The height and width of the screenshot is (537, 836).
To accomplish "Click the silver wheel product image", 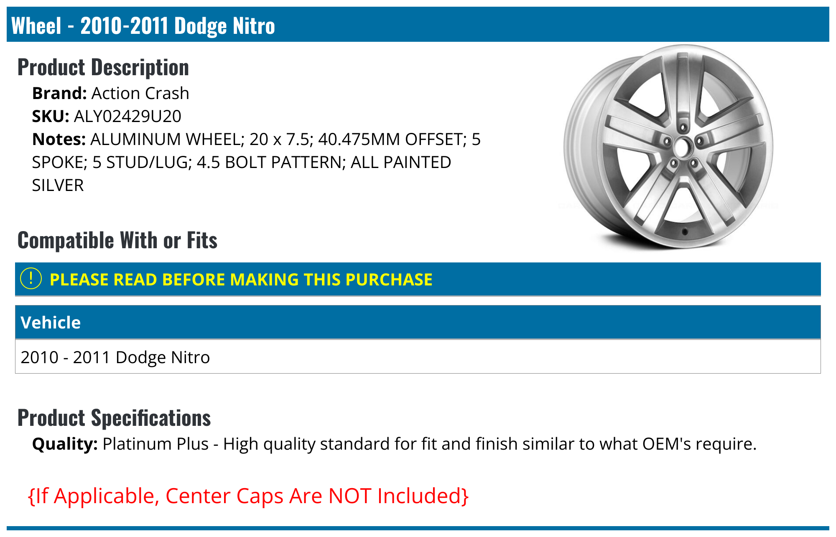I will tap(668, 146).
